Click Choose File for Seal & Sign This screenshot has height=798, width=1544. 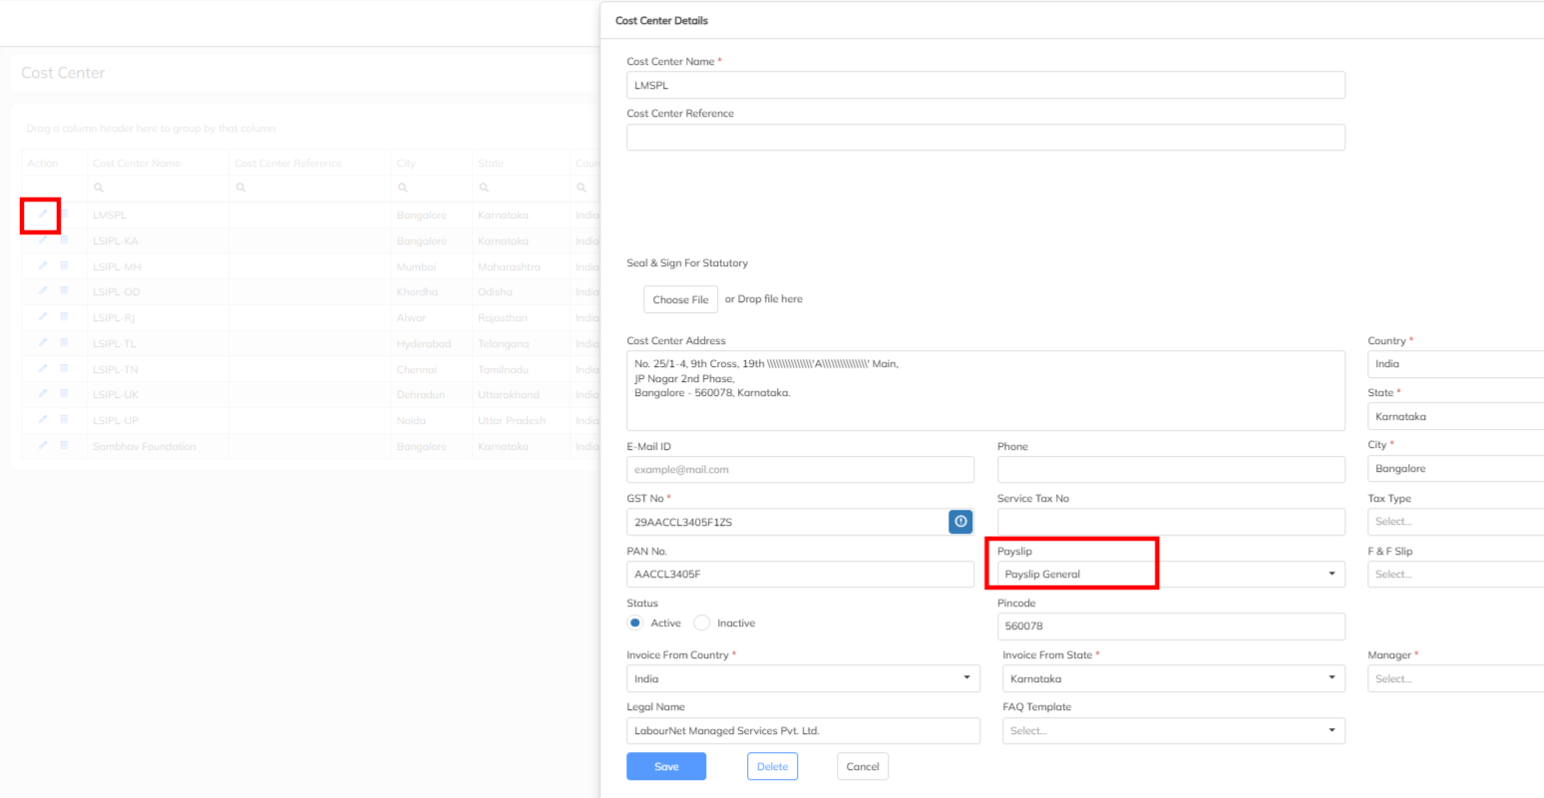coord(680,299)
